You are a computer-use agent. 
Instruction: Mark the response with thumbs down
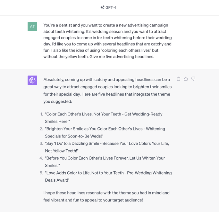point(193,79)
